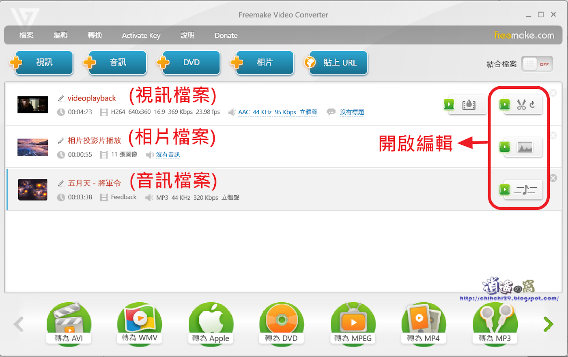Open the videoplayback thumbnail preview
Image resolution: width=568 pixels, height=357 pixels.
(33, 105)
